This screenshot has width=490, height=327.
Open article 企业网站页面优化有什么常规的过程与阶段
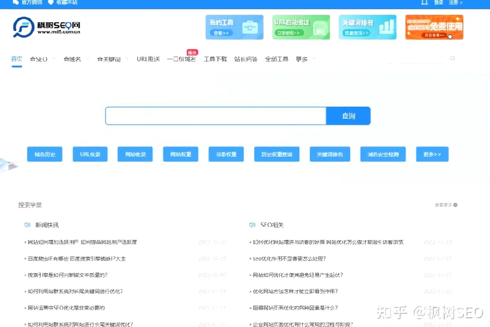[x=303, y=324]
